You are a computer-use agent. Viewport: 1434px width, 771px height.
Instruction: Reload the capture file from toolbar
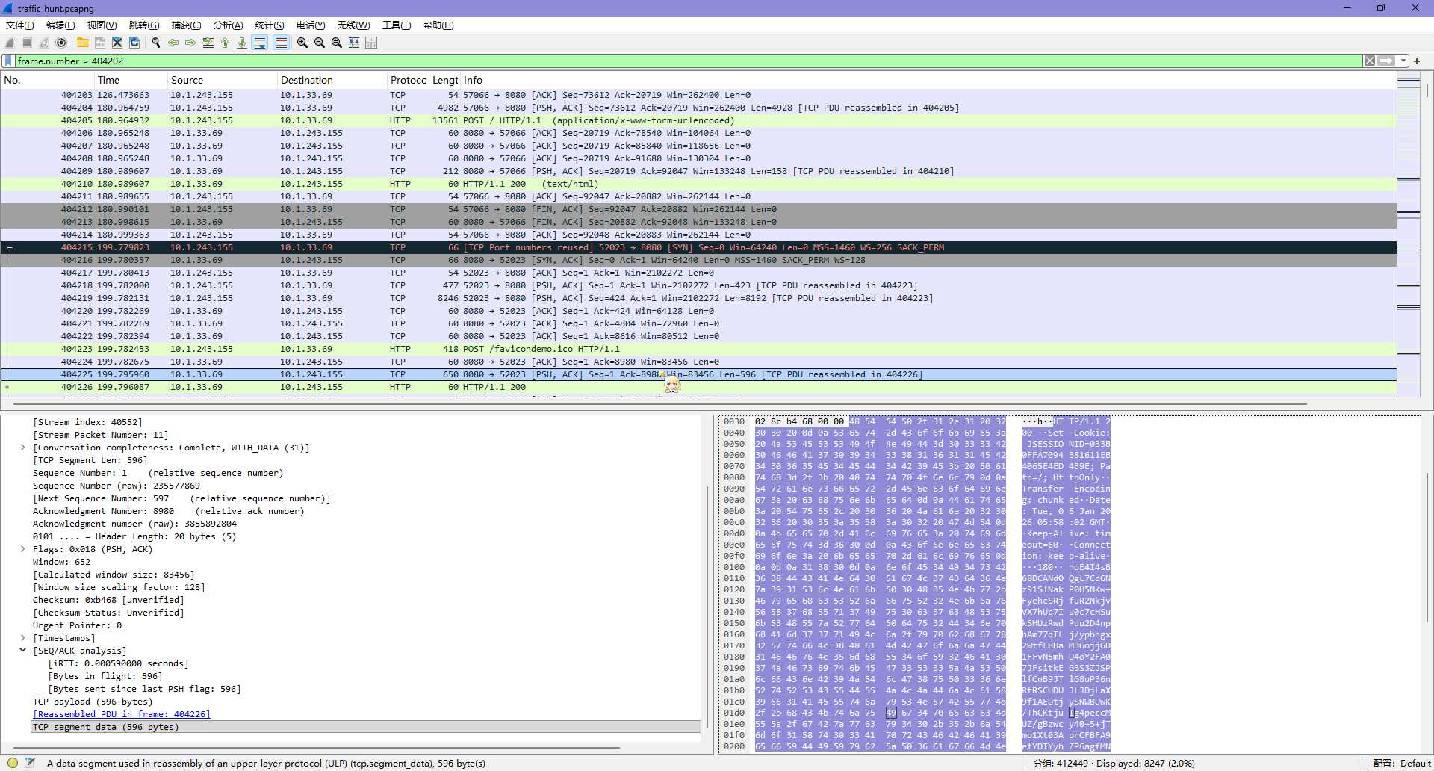pos(134,43)
